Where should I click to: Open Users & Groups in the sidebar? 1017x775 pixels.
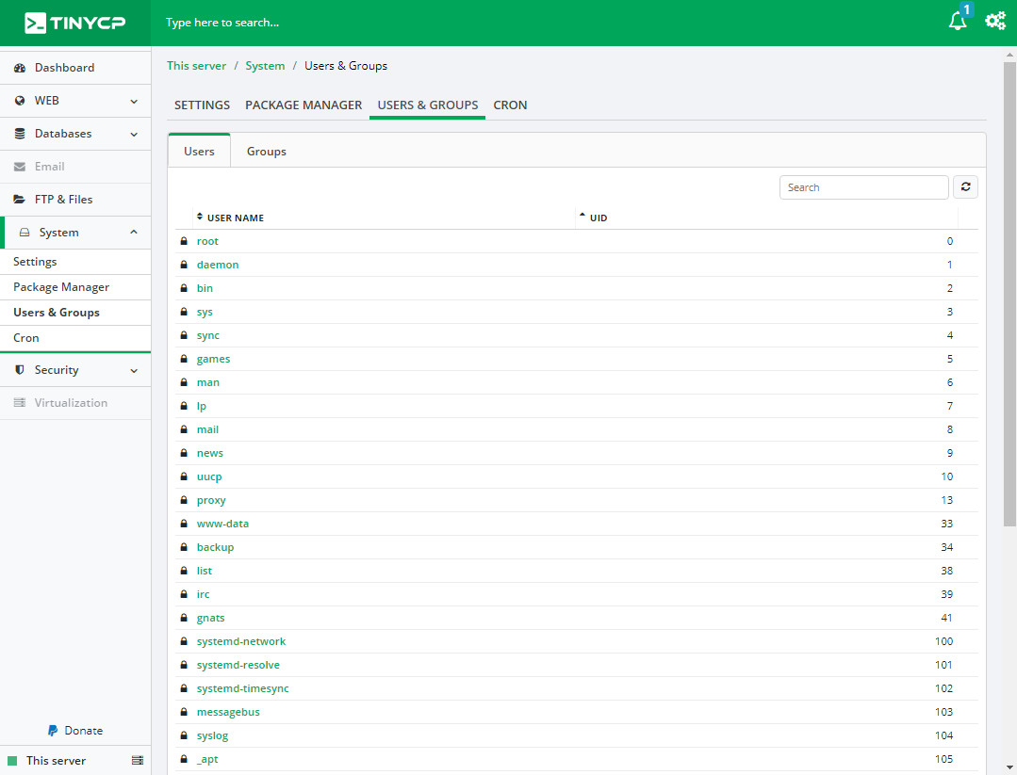click(57, 313)
